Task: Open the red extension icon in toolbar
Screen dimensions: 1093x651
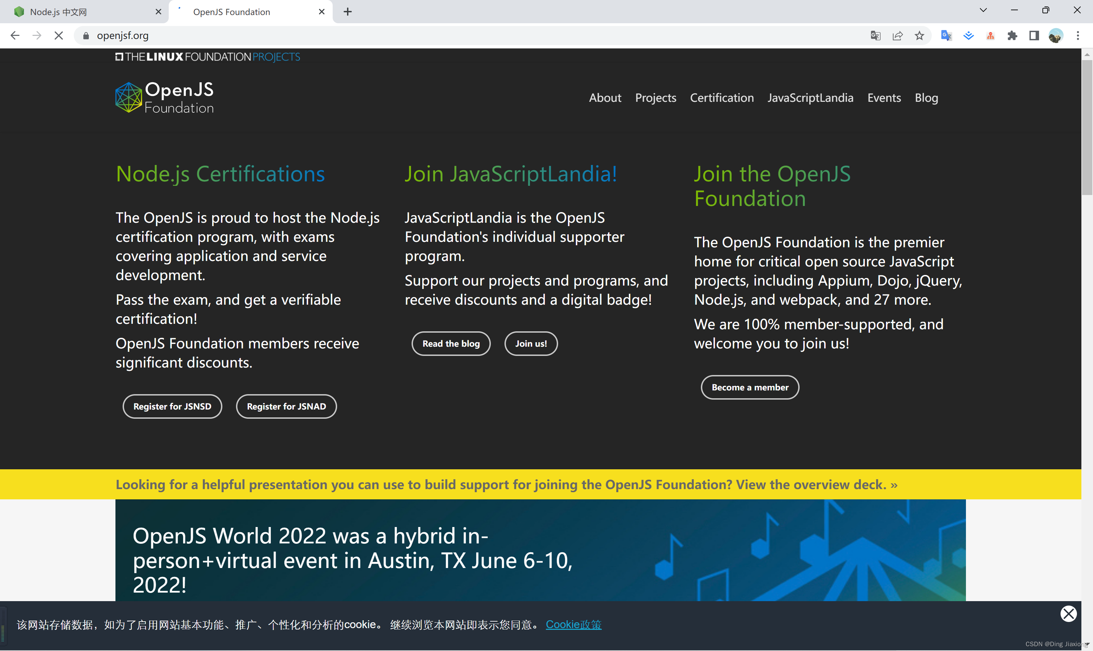Action: [x=991, y=36]
